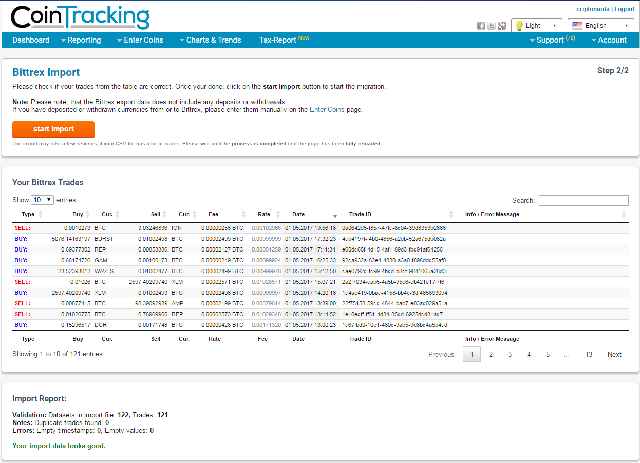The image size is (640, 463).
Task: Click trade ID starting with 22f75158
Action: (394, 303)
